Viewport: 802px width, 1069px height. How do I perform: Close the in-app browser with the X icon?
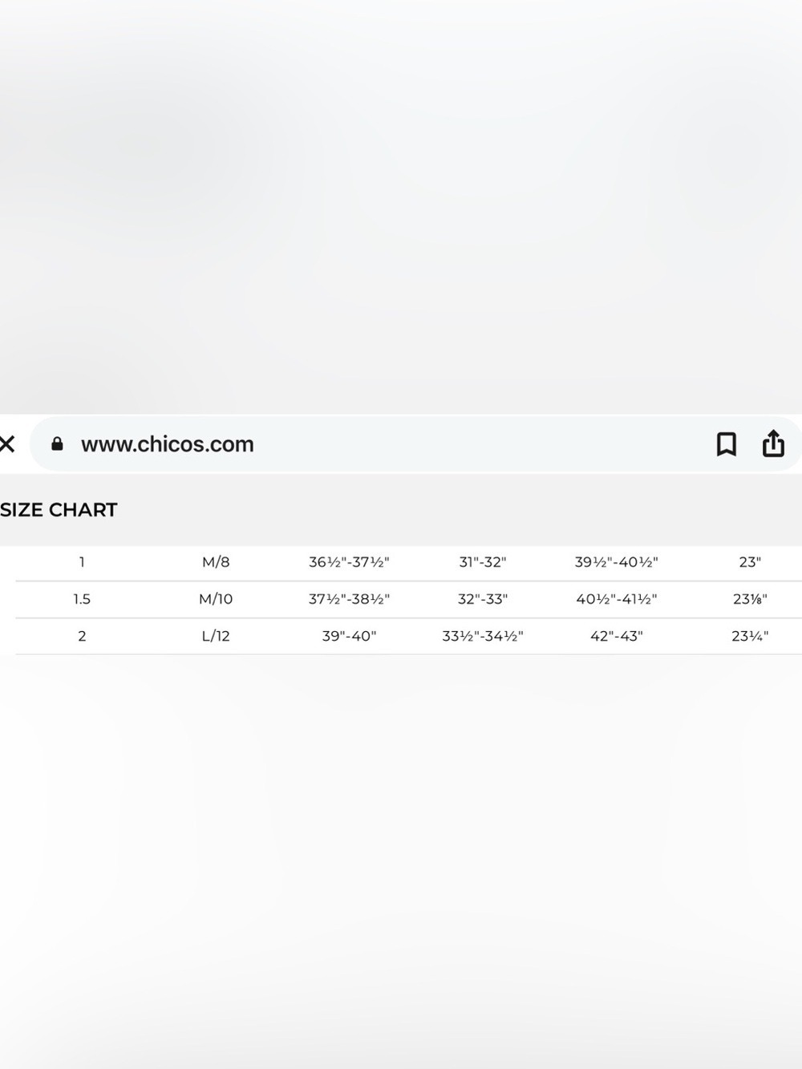coord(6,443)
